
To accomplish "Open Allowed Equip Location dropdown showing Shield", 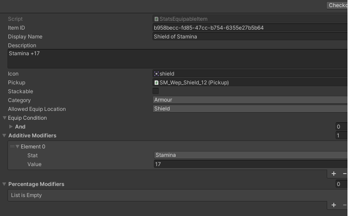I will point(250,109).
